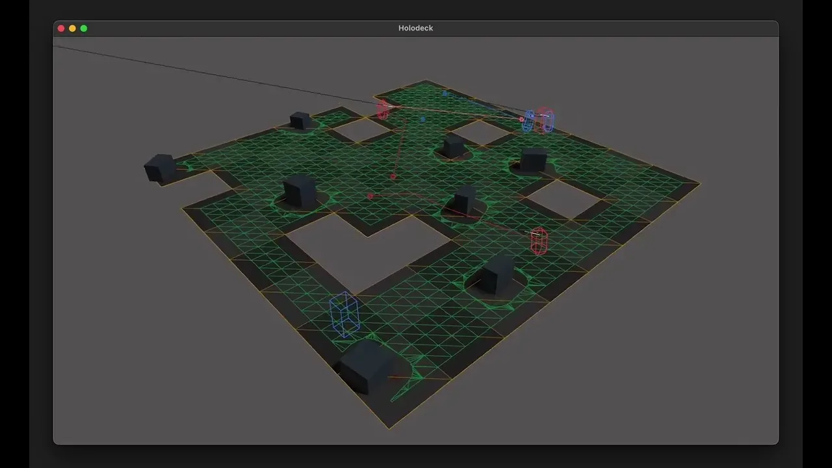Click the red waypoint dot above the large hole
The height and width of the screenshot is (468, 832).
click(393, 176)
